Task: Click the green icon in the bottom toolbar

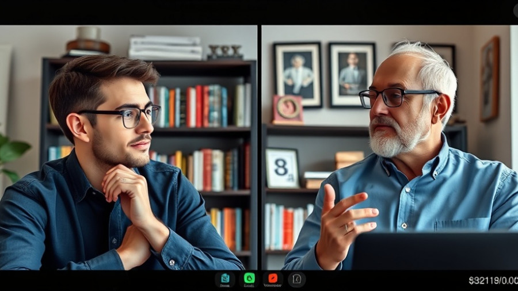Action: click(249, 278)
